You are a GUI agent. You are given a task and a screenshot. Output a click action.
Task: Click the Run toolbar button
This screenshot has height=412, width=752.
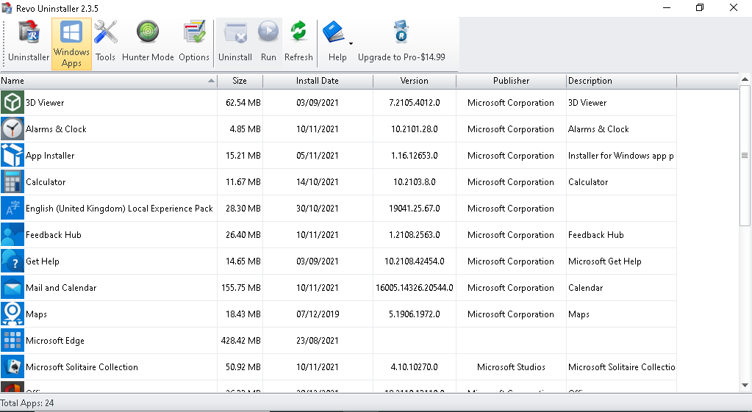(268, 44)
